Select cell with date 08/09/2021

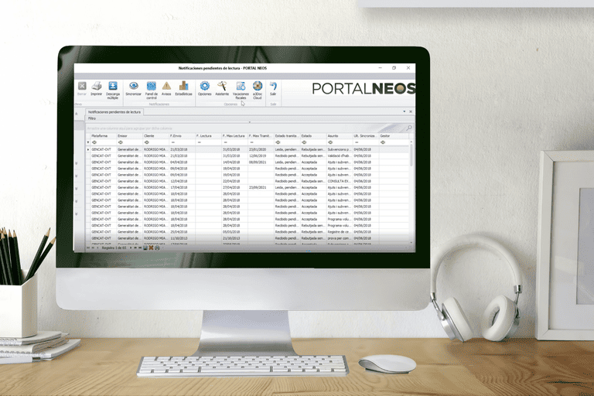pos(261,162)
